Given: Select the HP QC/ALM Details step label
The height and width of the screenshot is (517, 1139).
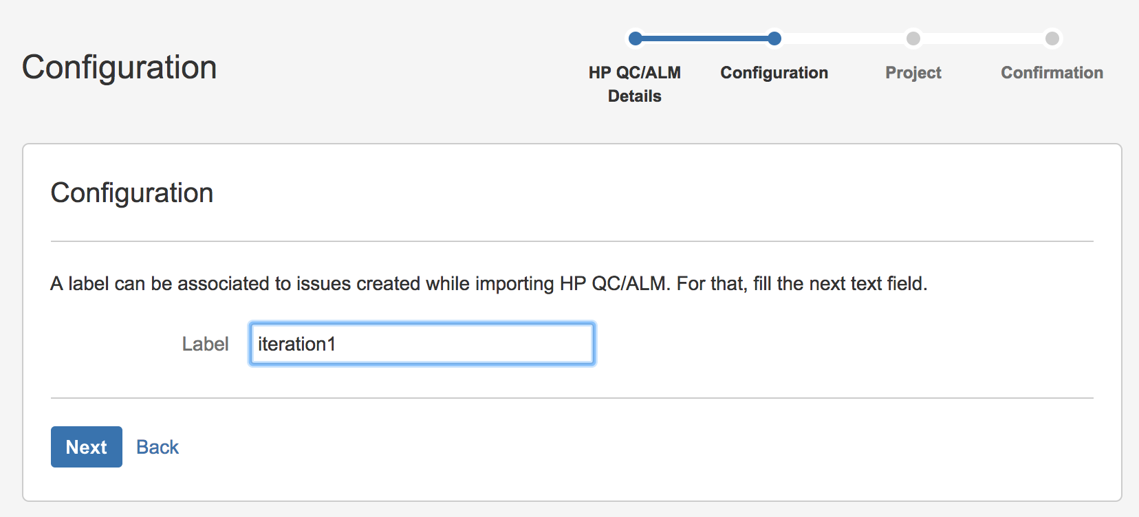Looking at the screenshot, I should click(x=635, y=85).
